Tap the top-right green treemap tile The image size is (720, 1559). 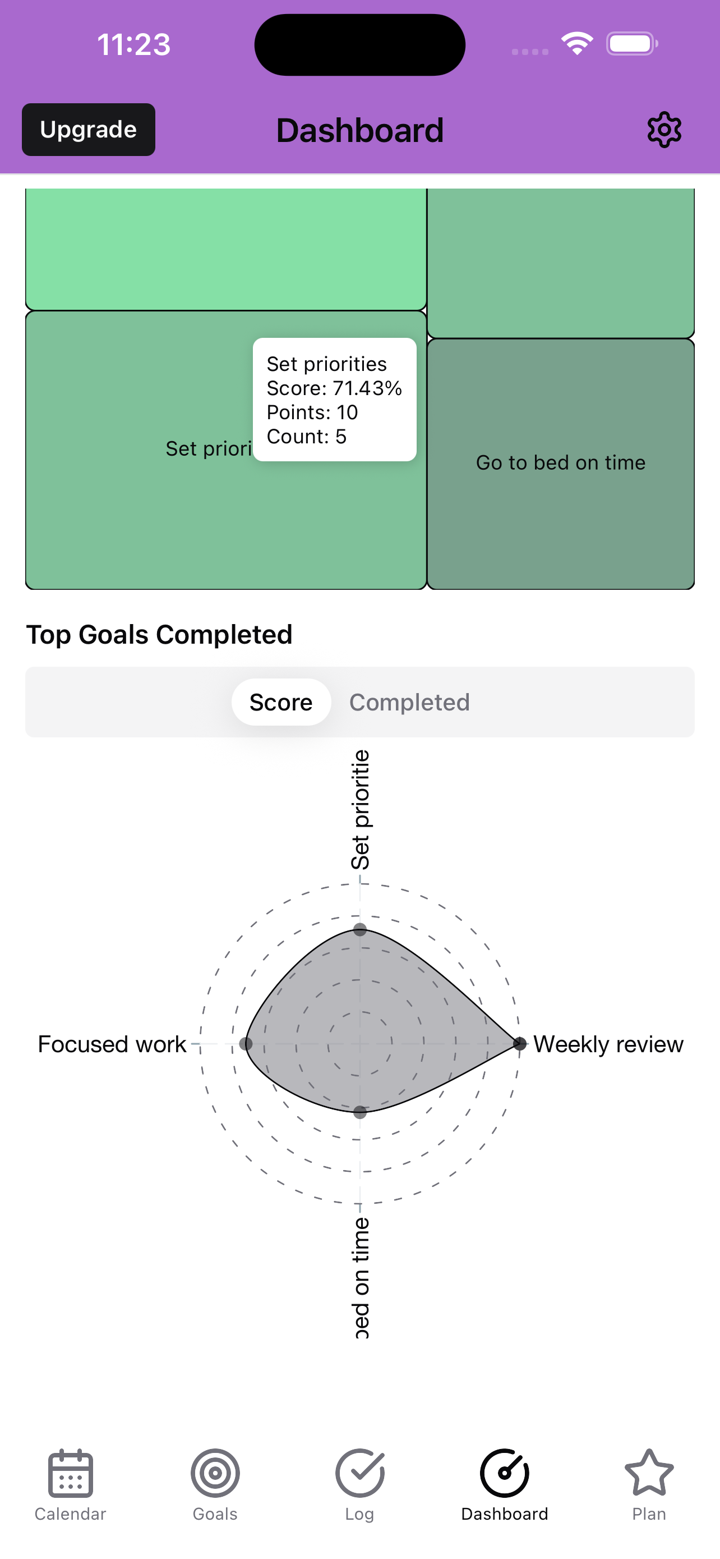pyautogui.click(x=560, y=263)
